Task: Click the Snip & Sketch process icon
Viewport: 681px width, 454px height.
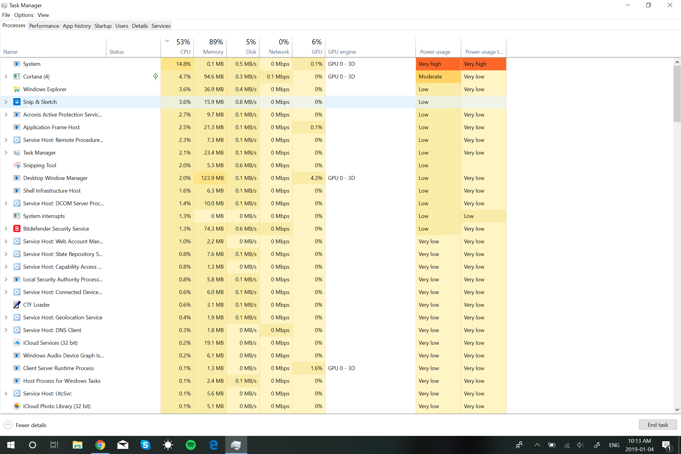Action: (17, 102)
